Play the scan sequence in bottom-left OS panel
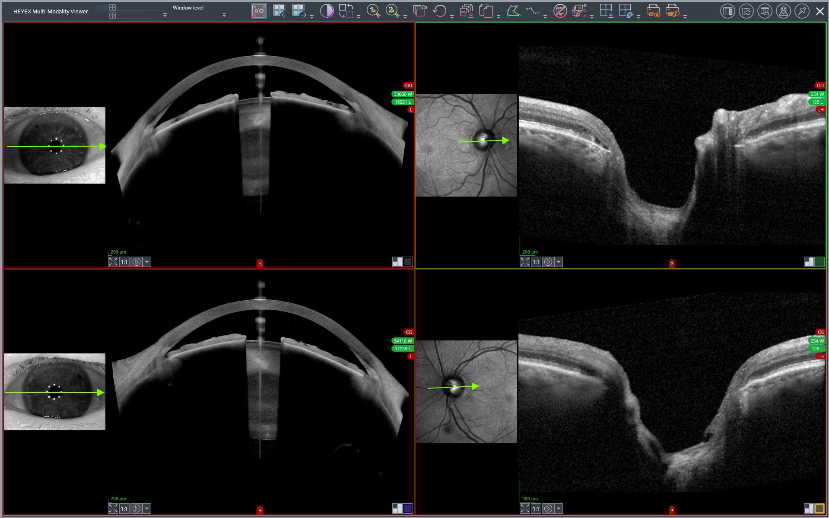Image resolution: width=829 pixels, height=518 pixels. 136,508
